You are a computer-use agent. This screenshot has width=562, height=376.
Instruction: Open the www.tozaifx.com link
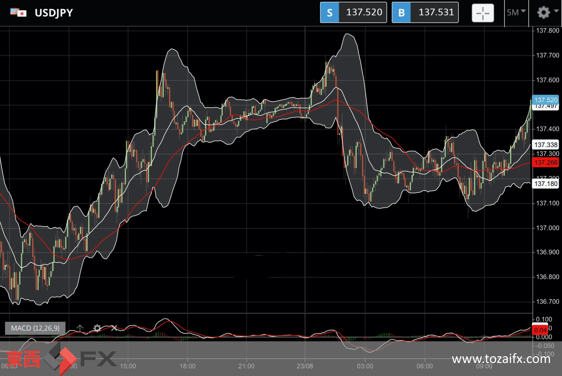pyautogui.click(x=501, y=359)
